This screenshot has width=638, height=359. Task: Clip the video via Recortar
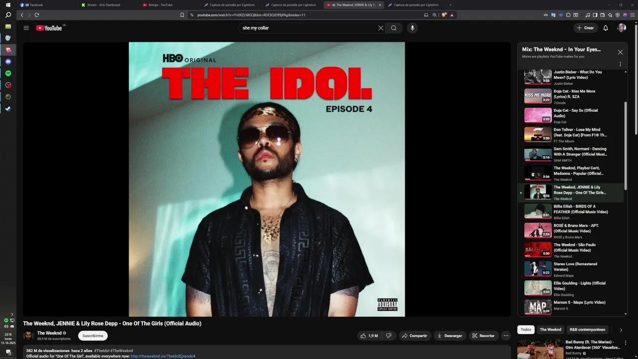(483, 336)
